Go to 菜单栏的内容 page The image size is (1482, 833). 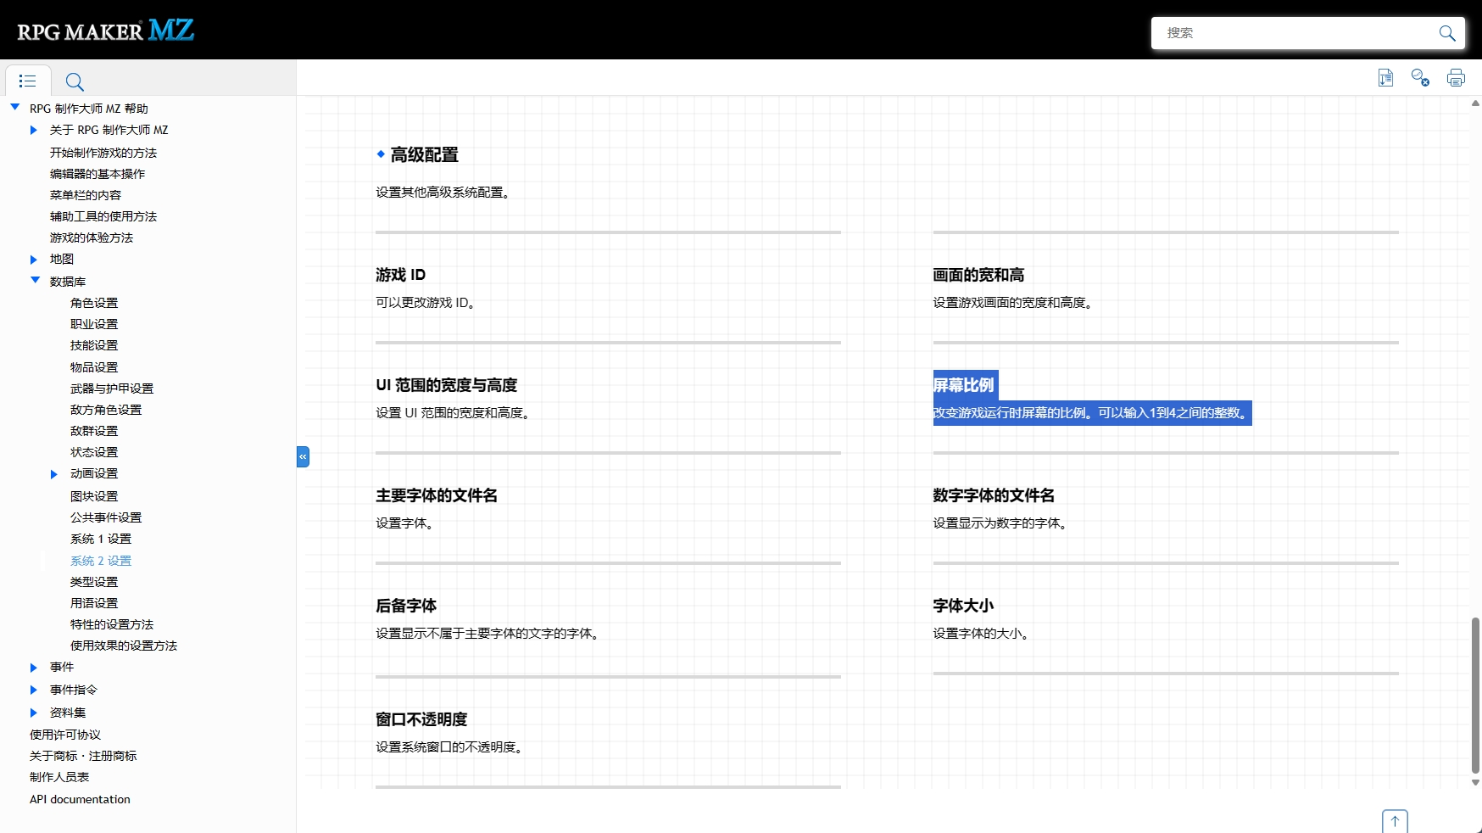86,195
